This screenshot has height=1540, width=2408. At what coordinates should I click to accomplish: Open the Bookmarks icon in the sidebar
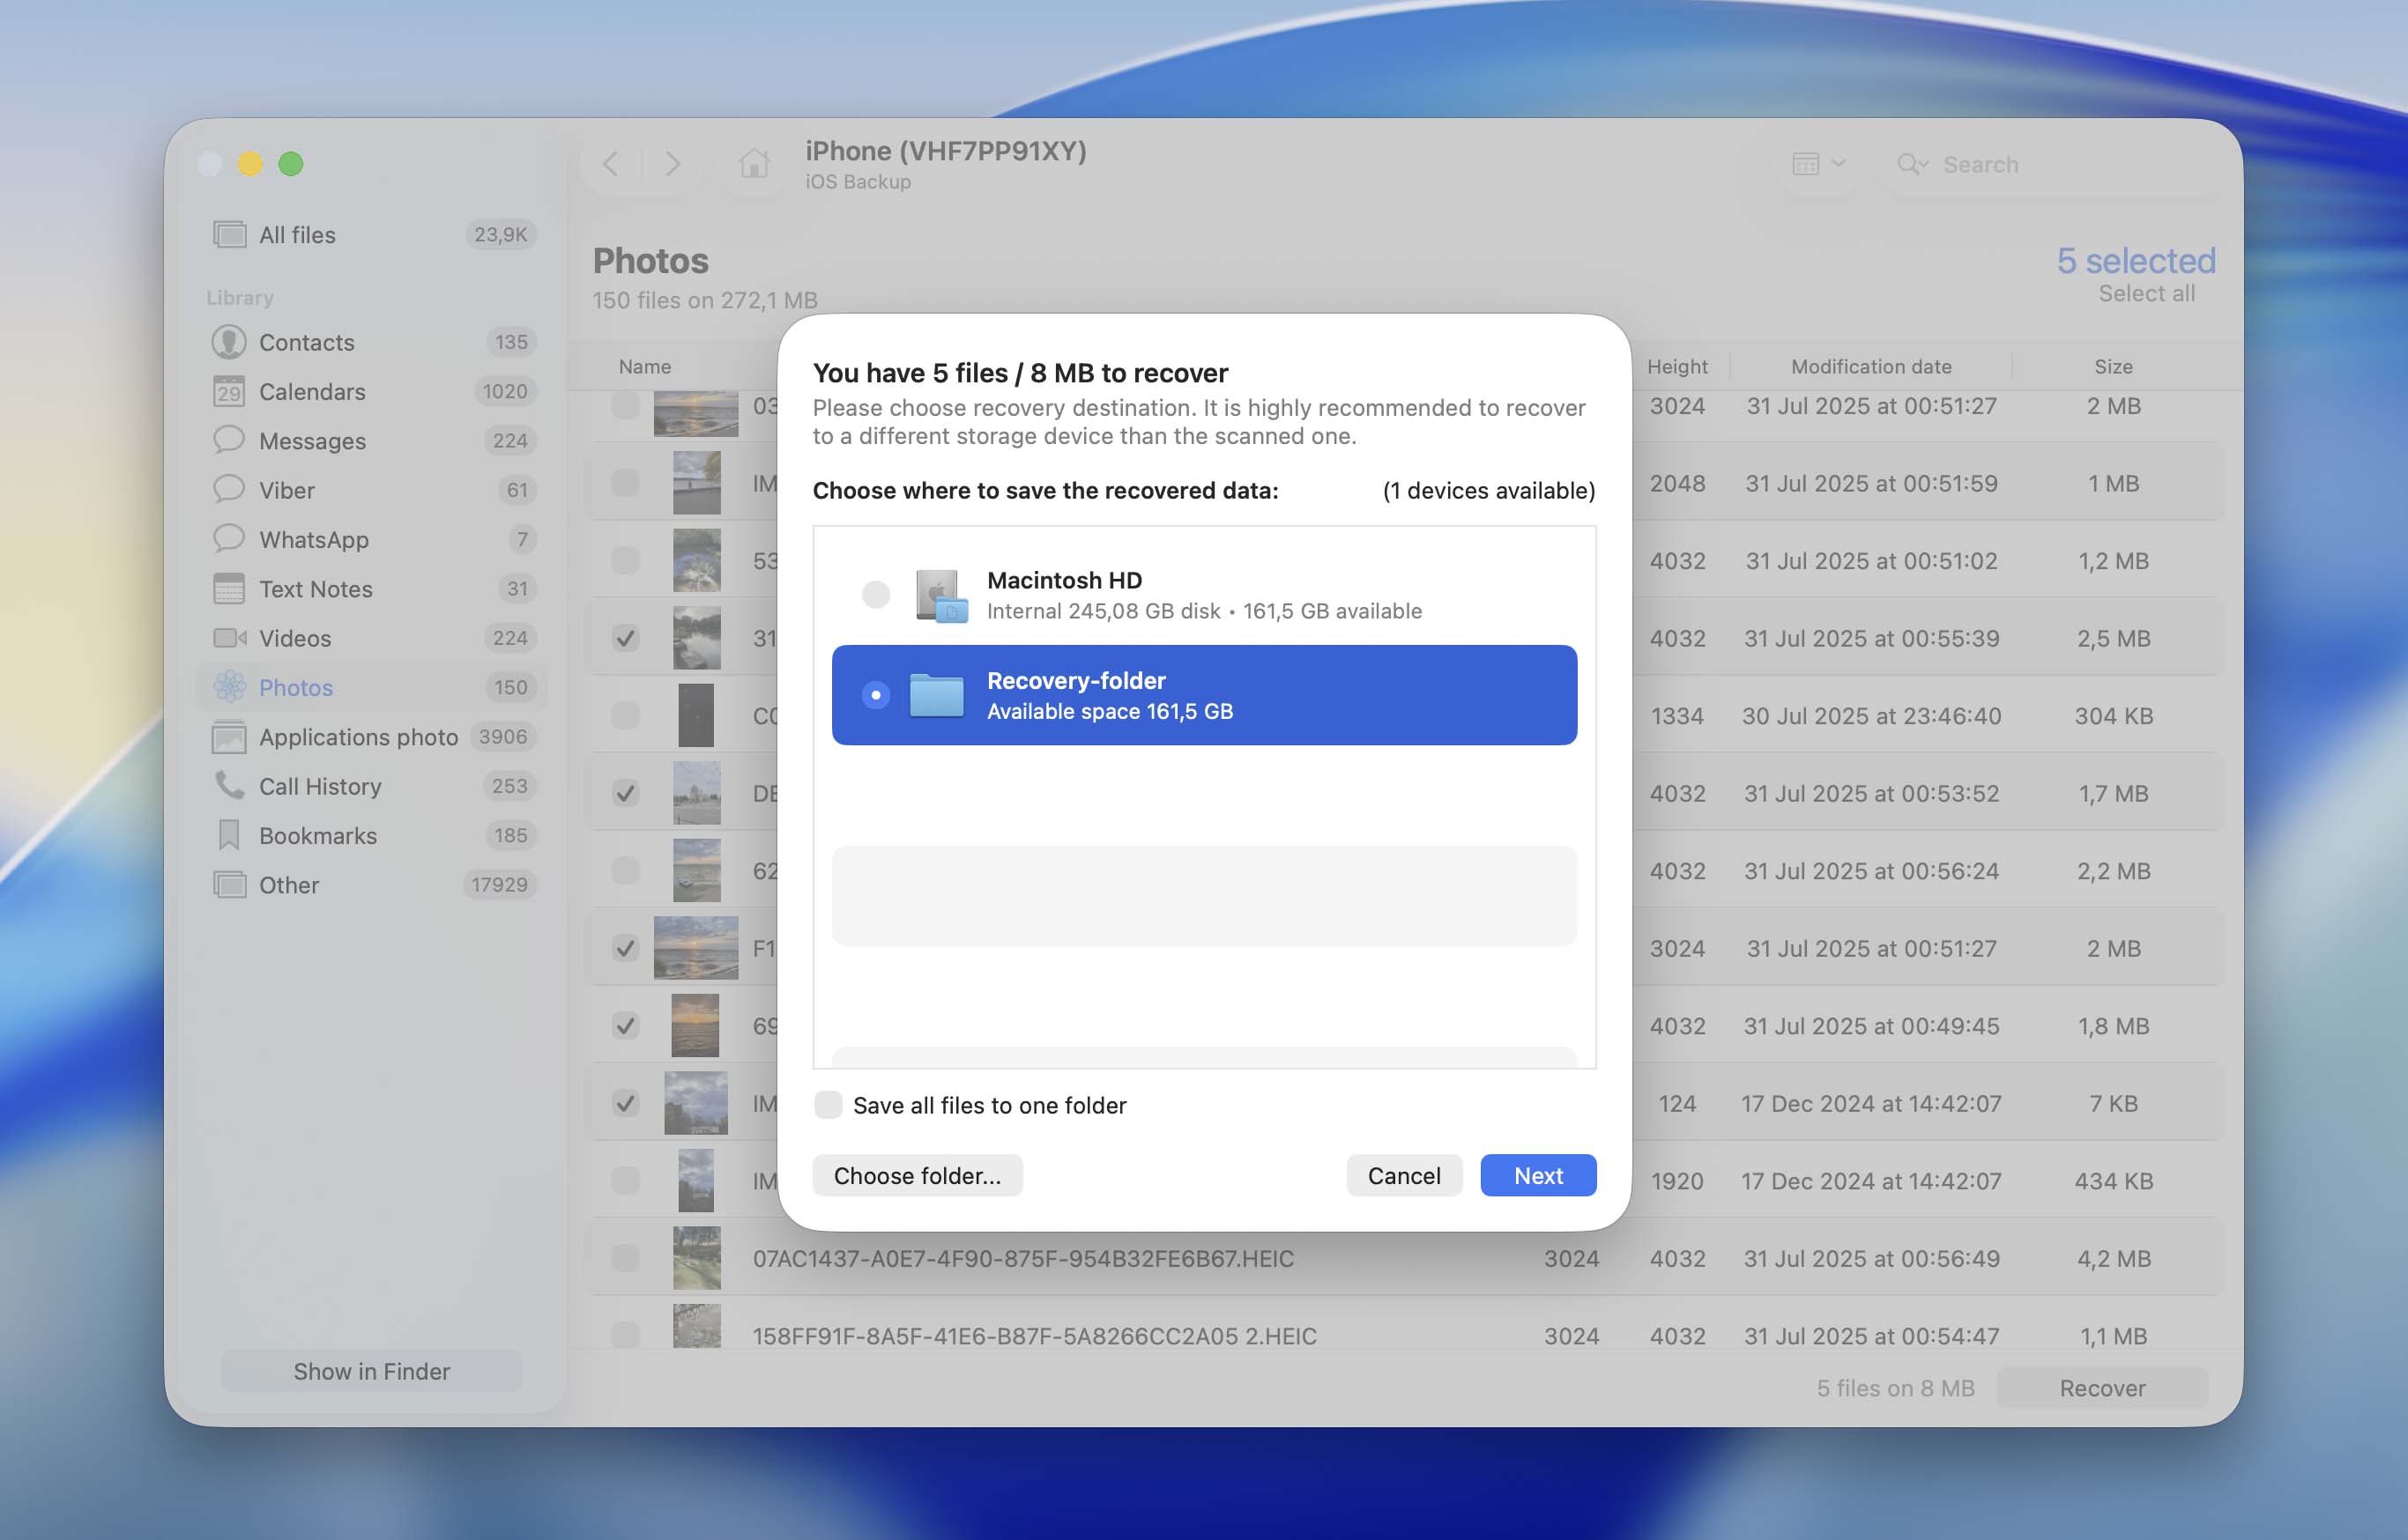tap(229, 835)
